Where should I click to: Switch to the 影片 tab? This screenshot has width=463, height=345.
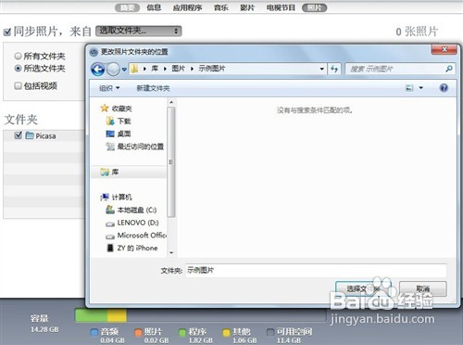click(x=247, y=7)
